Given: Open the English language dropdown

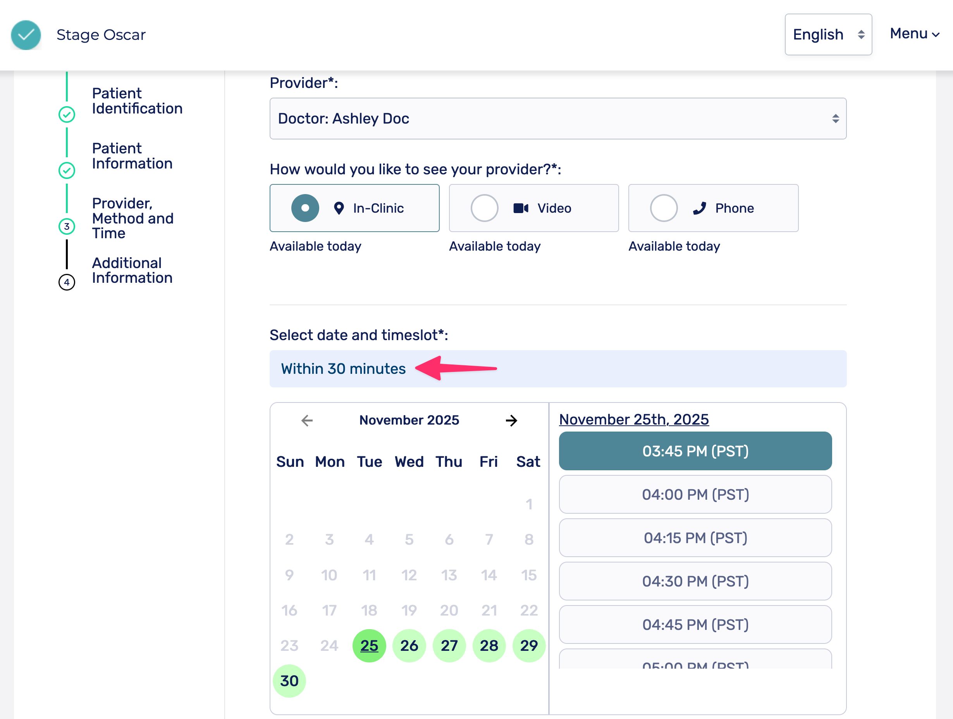Looking at the screenshot, I should click(827, 34).
